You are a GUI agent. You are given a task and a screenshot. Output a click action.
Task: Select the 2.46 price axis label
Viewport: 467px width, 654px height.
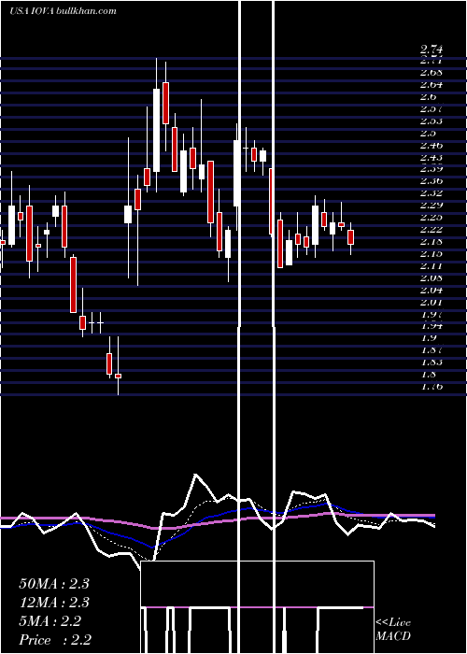pos(432,146)
